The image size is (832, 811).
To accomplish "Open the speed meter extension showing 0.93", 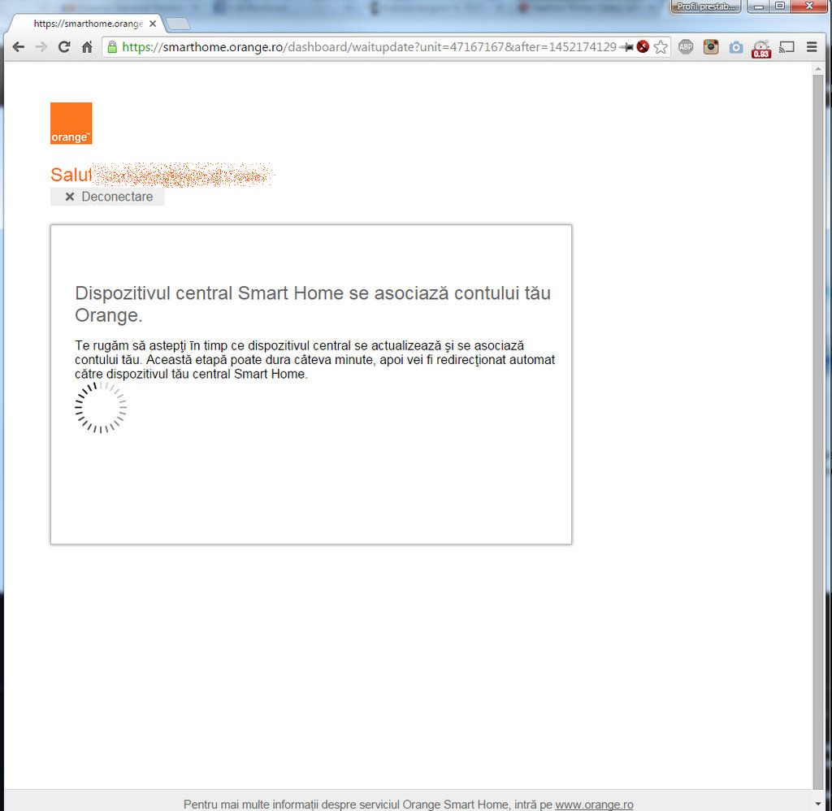I will pos(761,48).
